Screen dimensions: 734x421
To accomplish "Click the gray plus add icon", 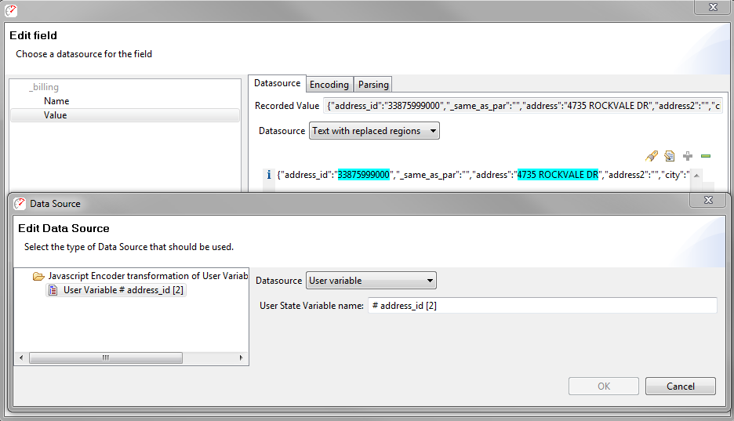I will [x=688, y=156].
